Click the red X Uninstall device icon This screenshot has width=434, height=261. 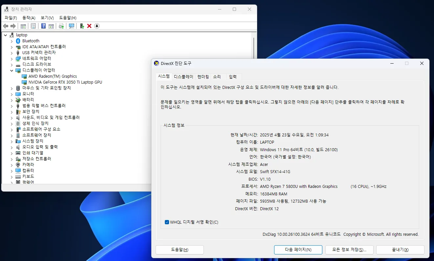pyautogui.click(x=89, y=26)
